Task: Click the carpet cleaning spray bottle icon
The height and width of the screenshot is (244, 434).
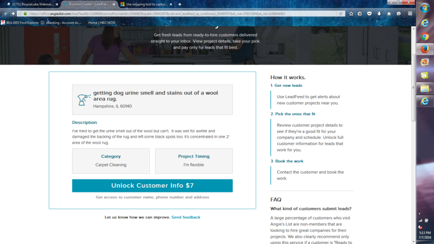Action: click(84, 98)
